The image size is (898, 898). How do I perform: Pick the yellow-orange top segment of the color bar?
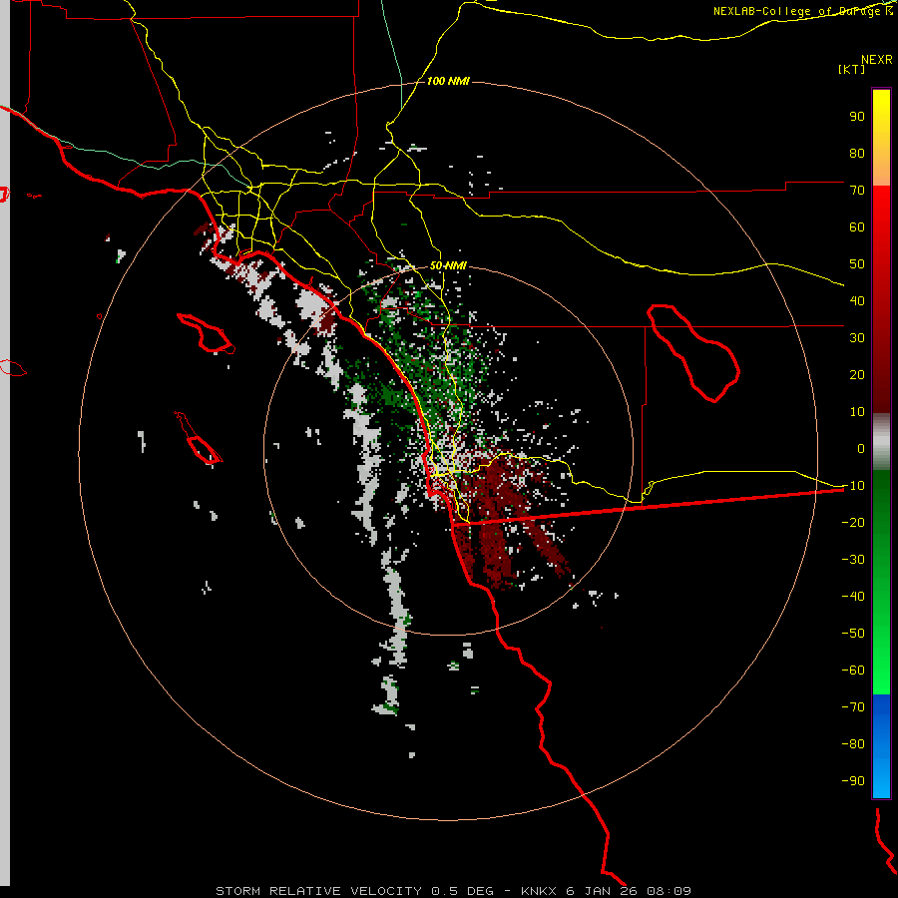pos(881,138)
